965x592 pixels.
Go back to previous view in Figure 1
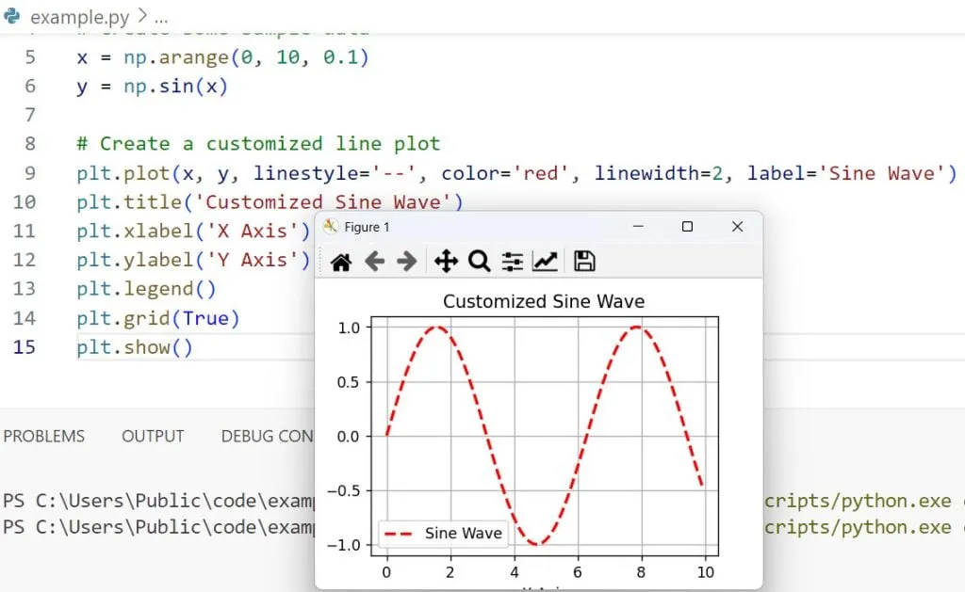point(374,262)
